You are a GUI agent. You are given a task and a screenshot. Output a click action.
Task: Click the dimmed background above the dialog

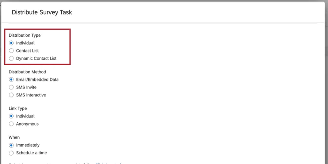click(164, 1)
